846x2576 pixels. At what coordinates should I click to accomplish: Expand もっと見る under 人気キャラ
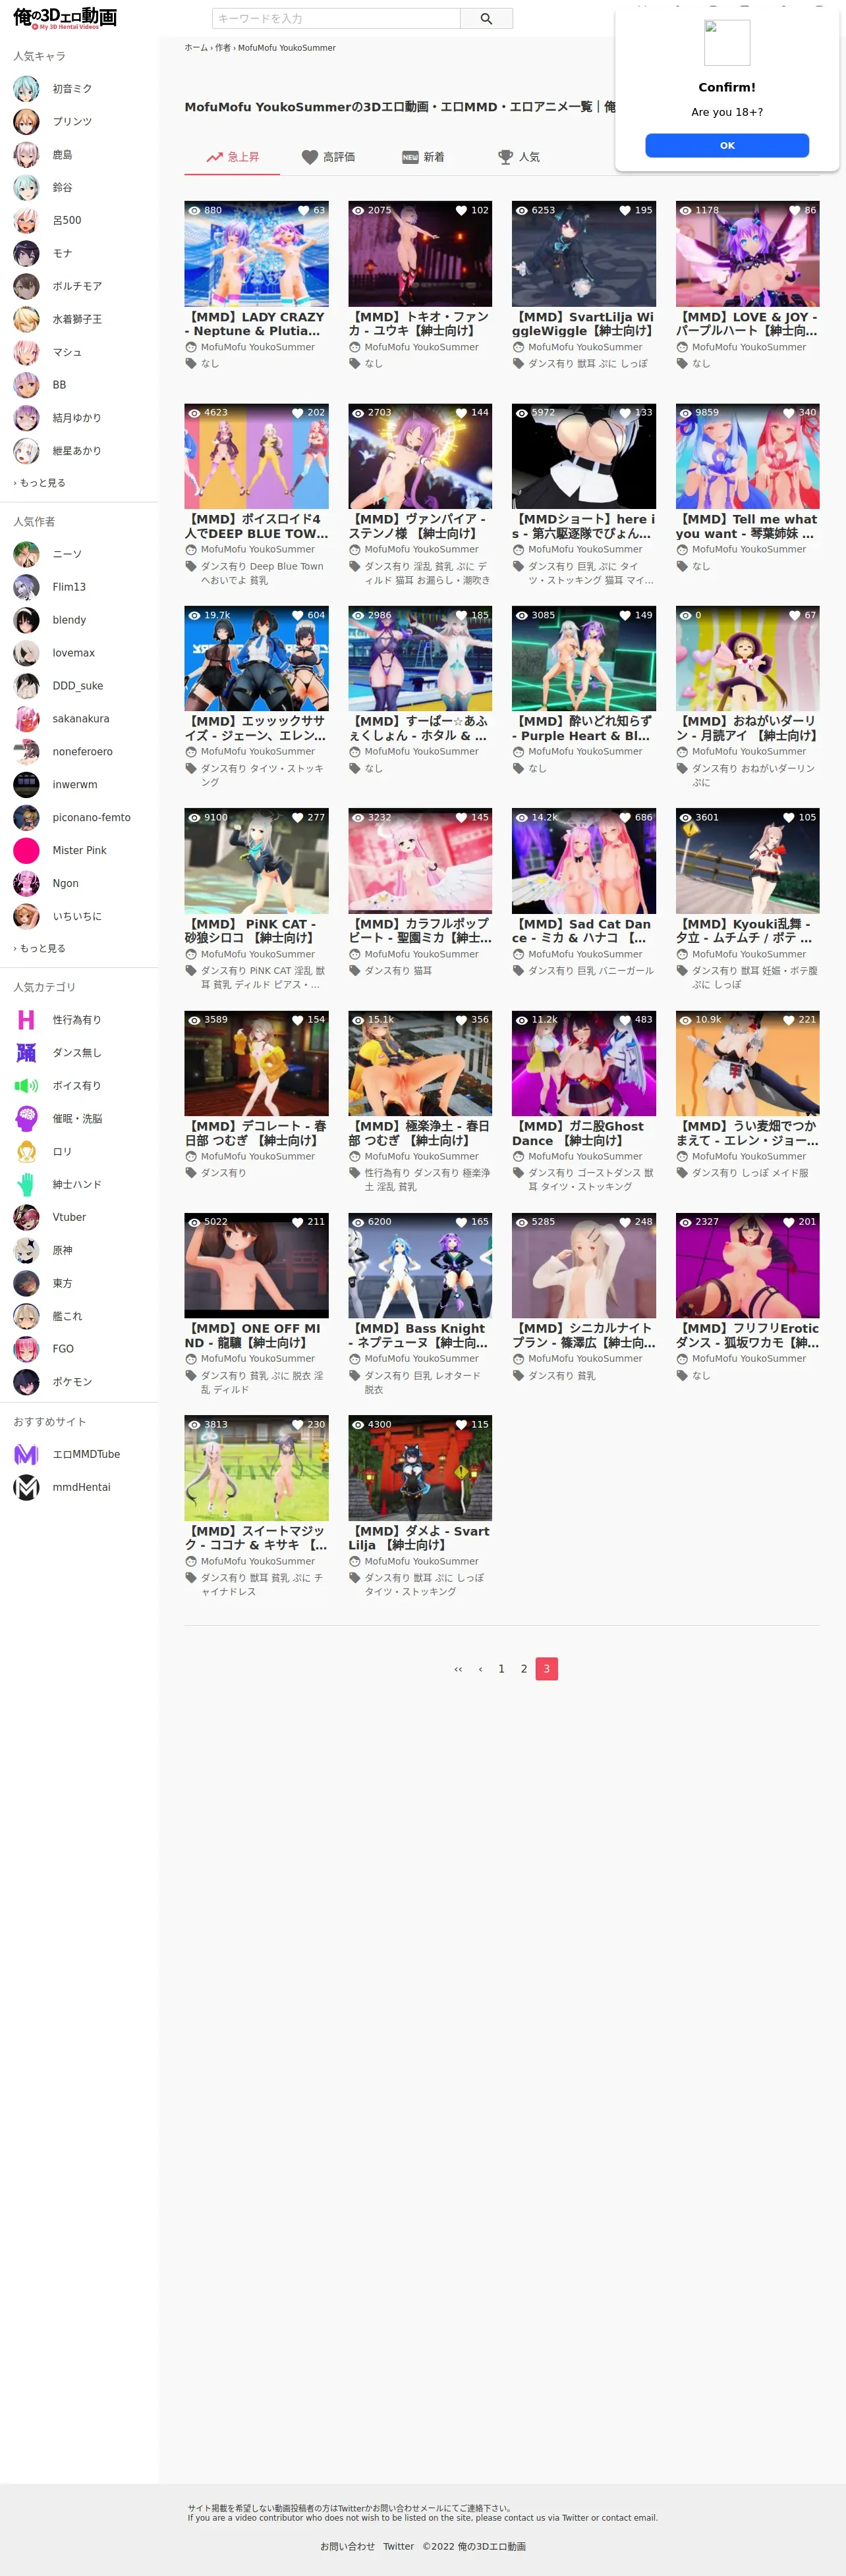[40, 483]
